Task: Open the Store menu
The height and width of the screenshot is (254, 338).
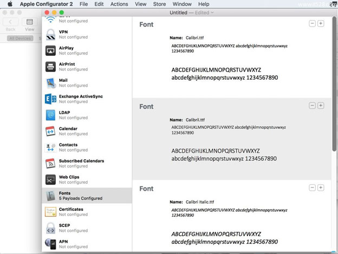Action: pyautogui.click(x=159, y=4)
